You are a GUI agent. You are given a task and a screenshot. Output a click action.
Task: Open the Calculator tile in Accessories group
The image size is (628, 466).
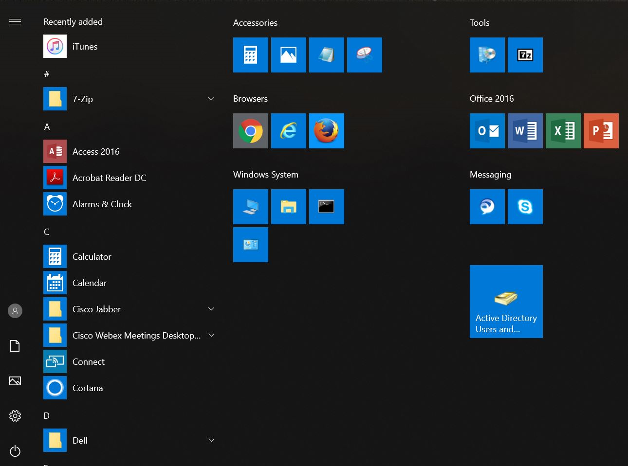[251, 55]
